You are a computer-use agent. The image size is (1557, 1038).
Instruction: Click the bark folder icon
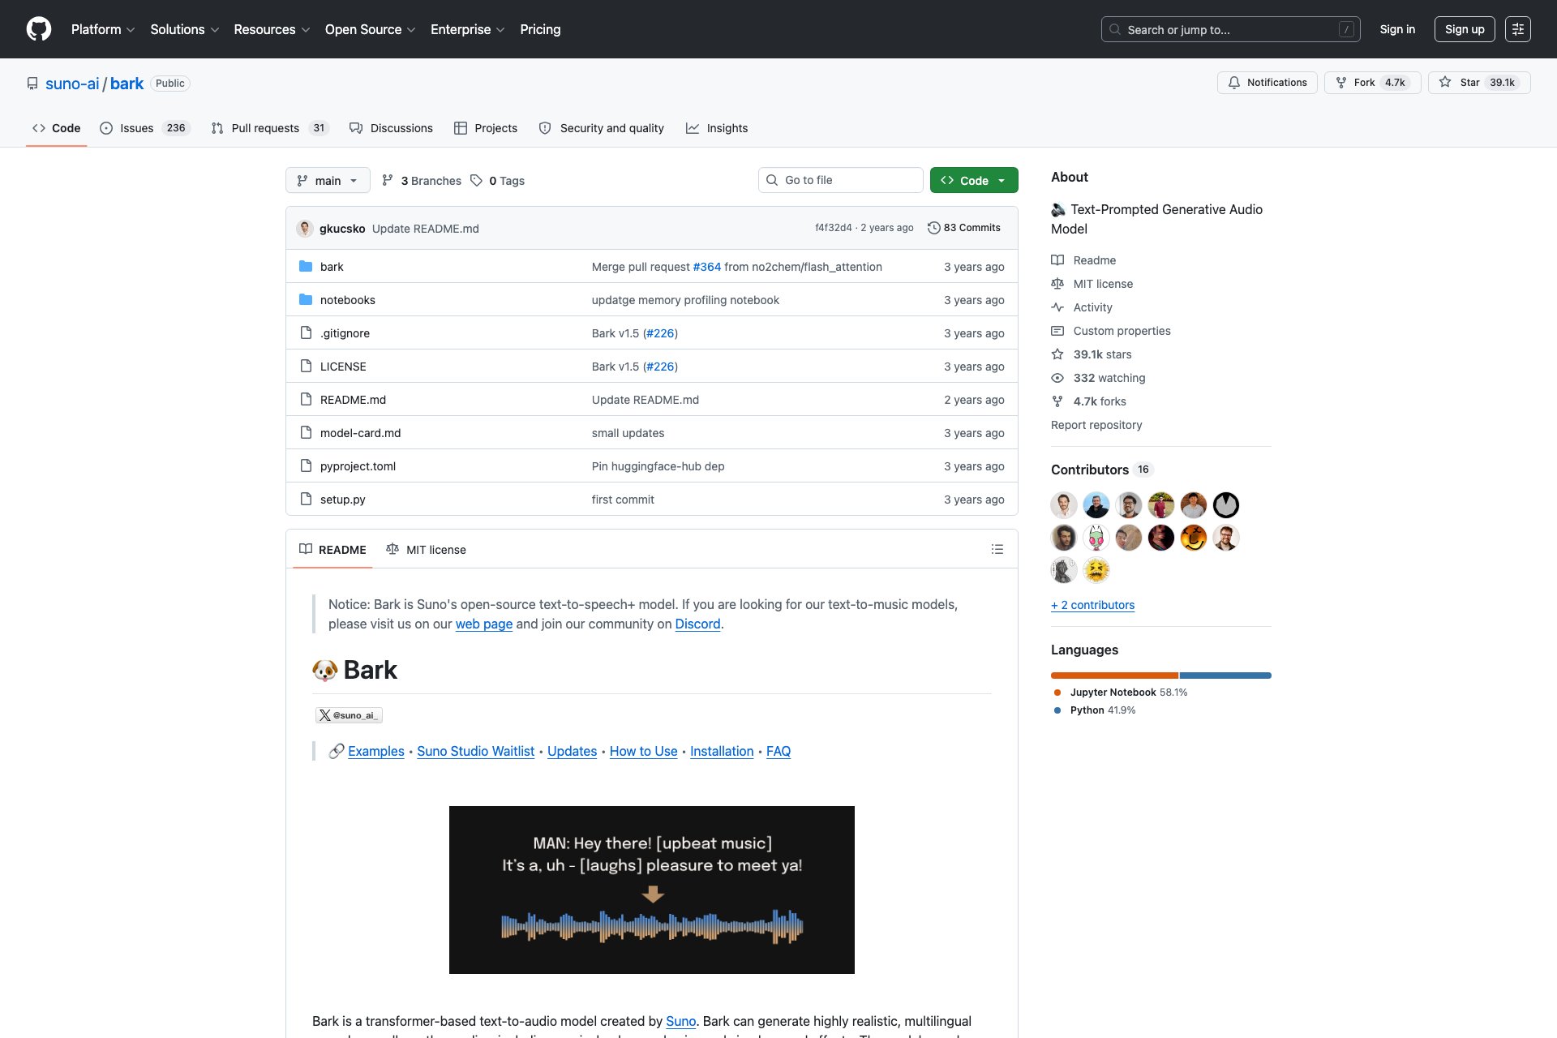coord(306,267)
